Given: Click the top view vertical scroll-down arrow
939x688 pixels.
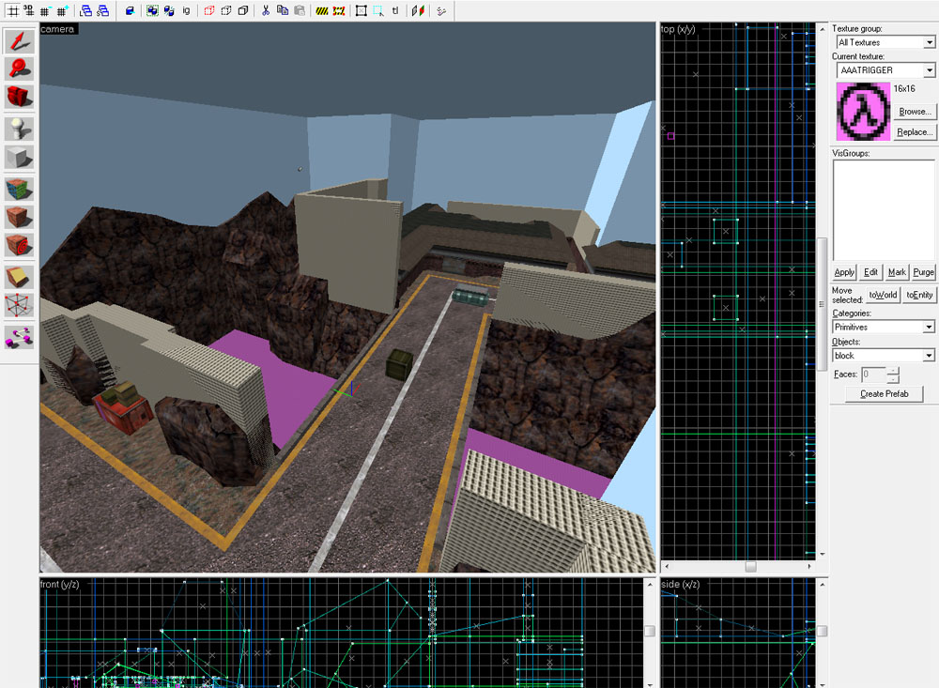Looking at the screenshot, I should click(823, 555).
